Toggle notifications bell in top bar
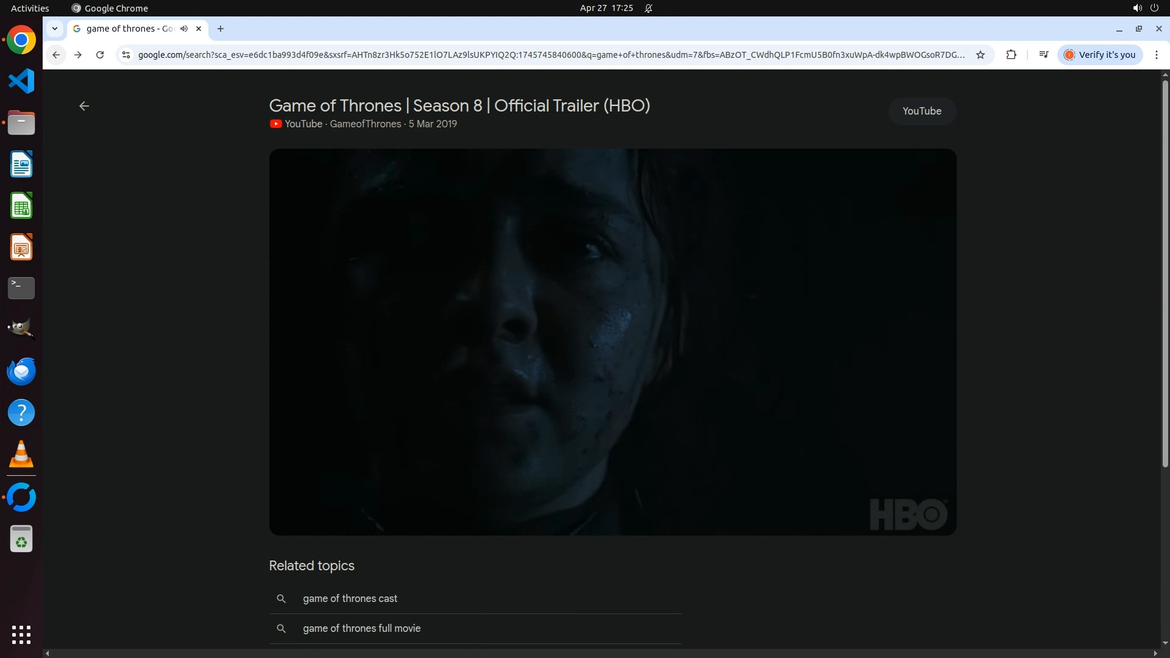Screen dimensions: 1170x658 (x=648, y=8)
